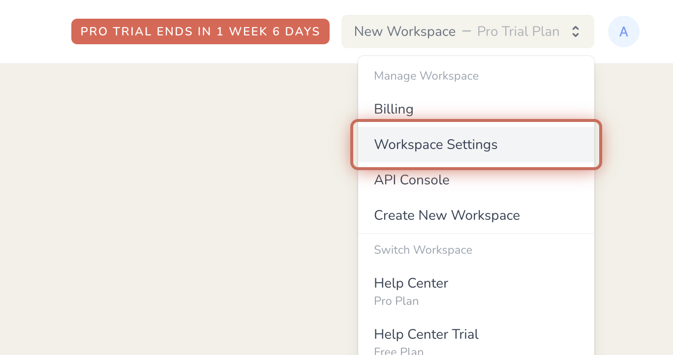Open the user avatar 'A' menu

(x=623, y=31)
